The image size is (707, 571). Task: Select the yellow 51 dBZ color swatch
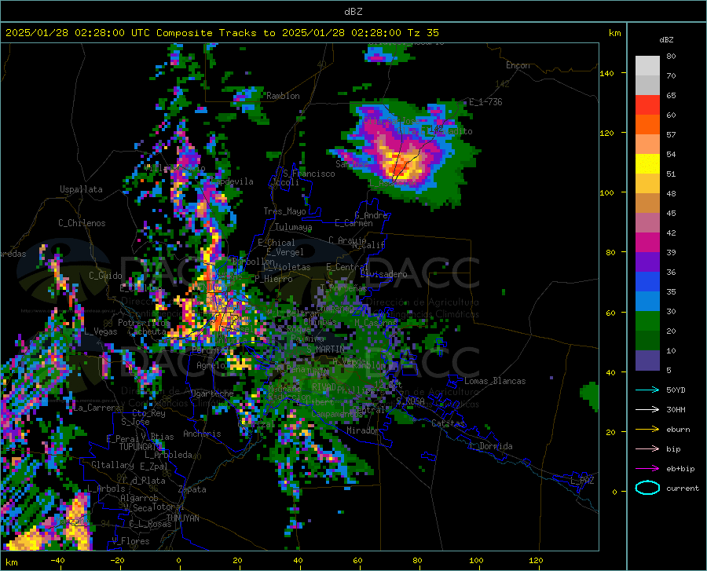click(x=647, y=164)
